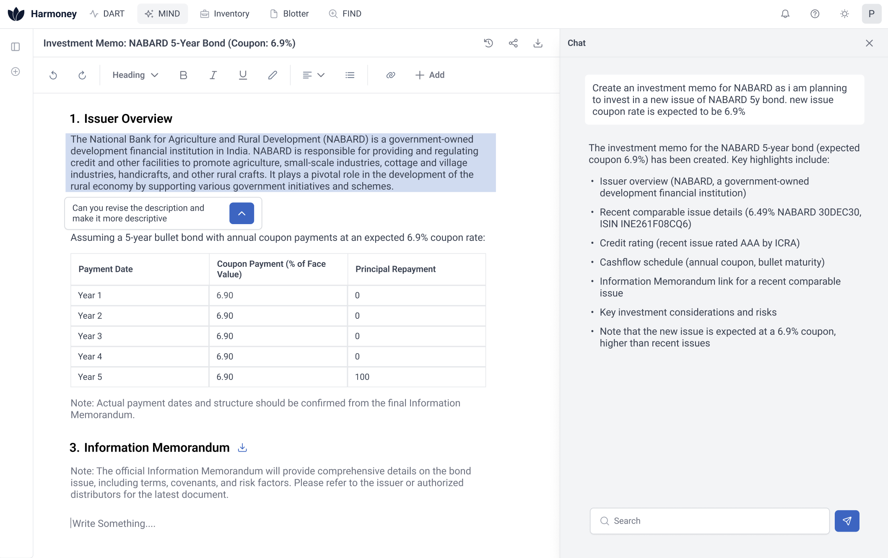Click the principal repayment value 100
Image resolution: width=888 pixels, height=558 pixels.
(x=362, y=377)
